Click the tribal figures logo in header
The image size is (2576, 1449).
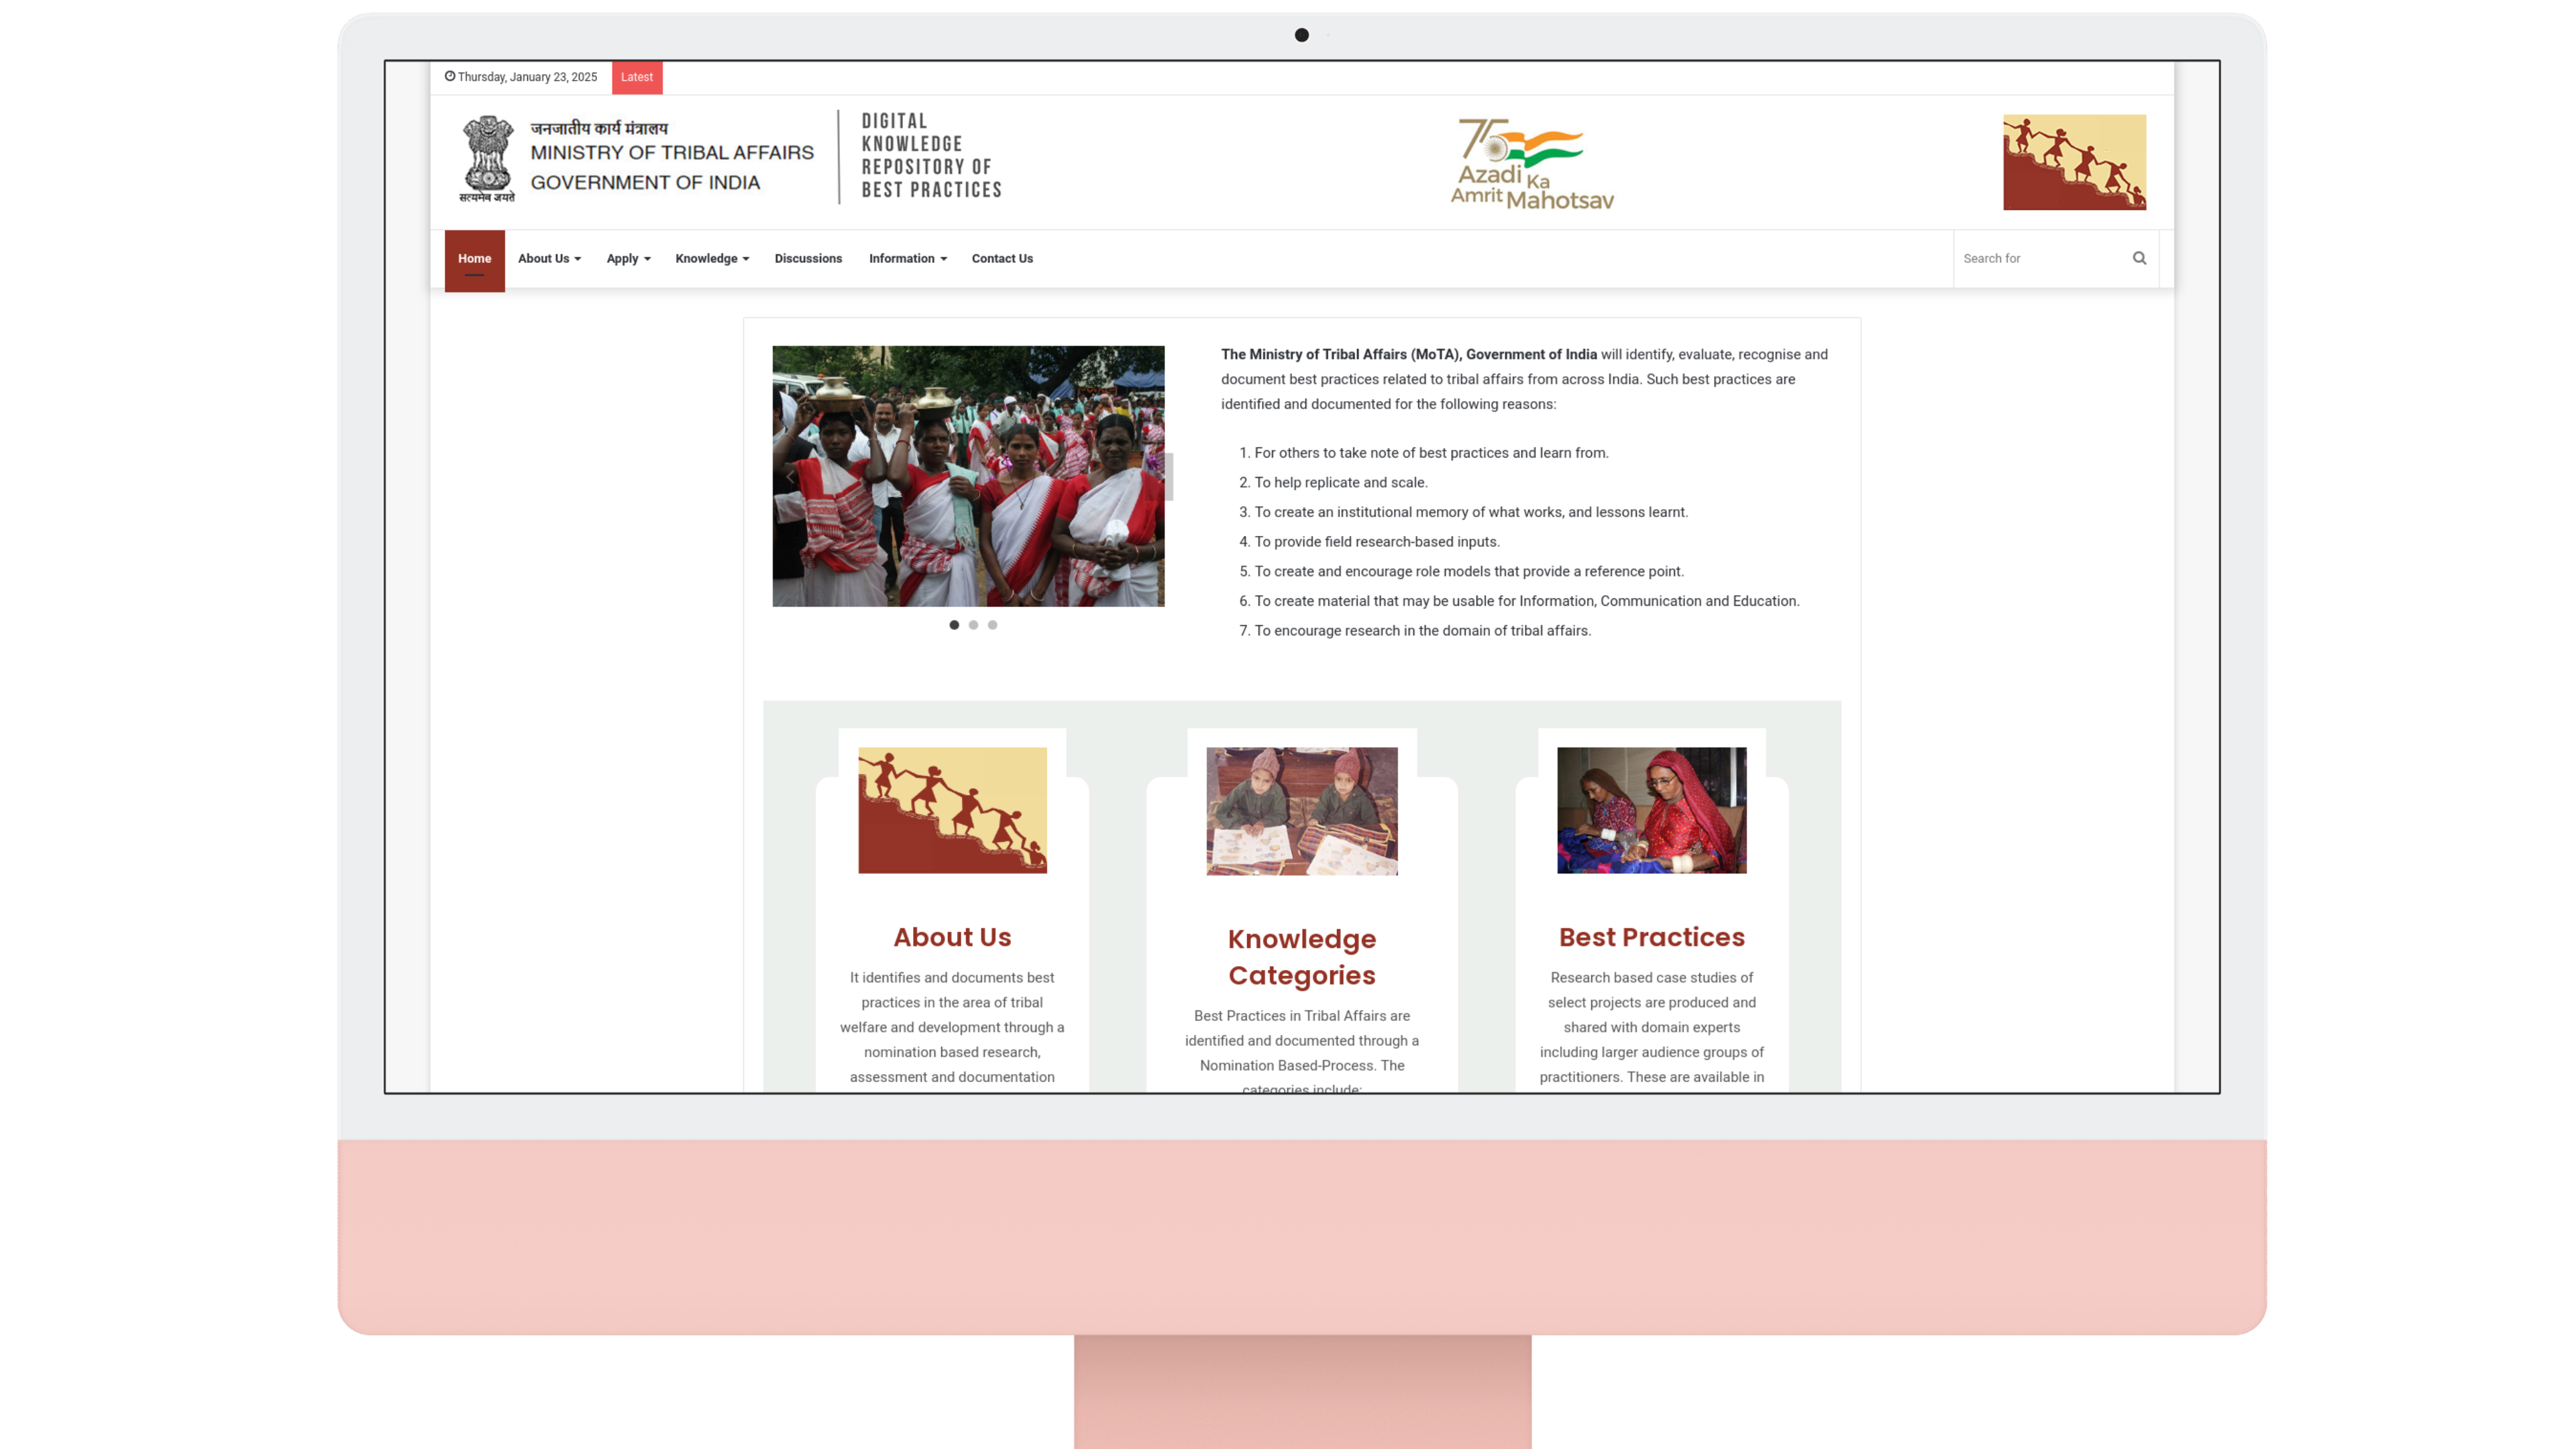point(2073,162)
